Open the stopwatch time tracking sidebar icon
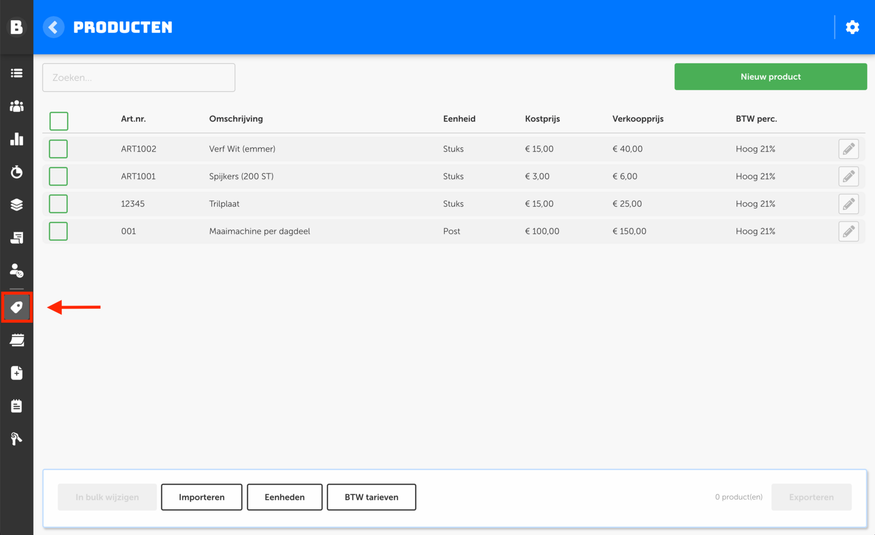Viewport: 875px width, 535px height. pyautogui.click(x=17, y=172)
